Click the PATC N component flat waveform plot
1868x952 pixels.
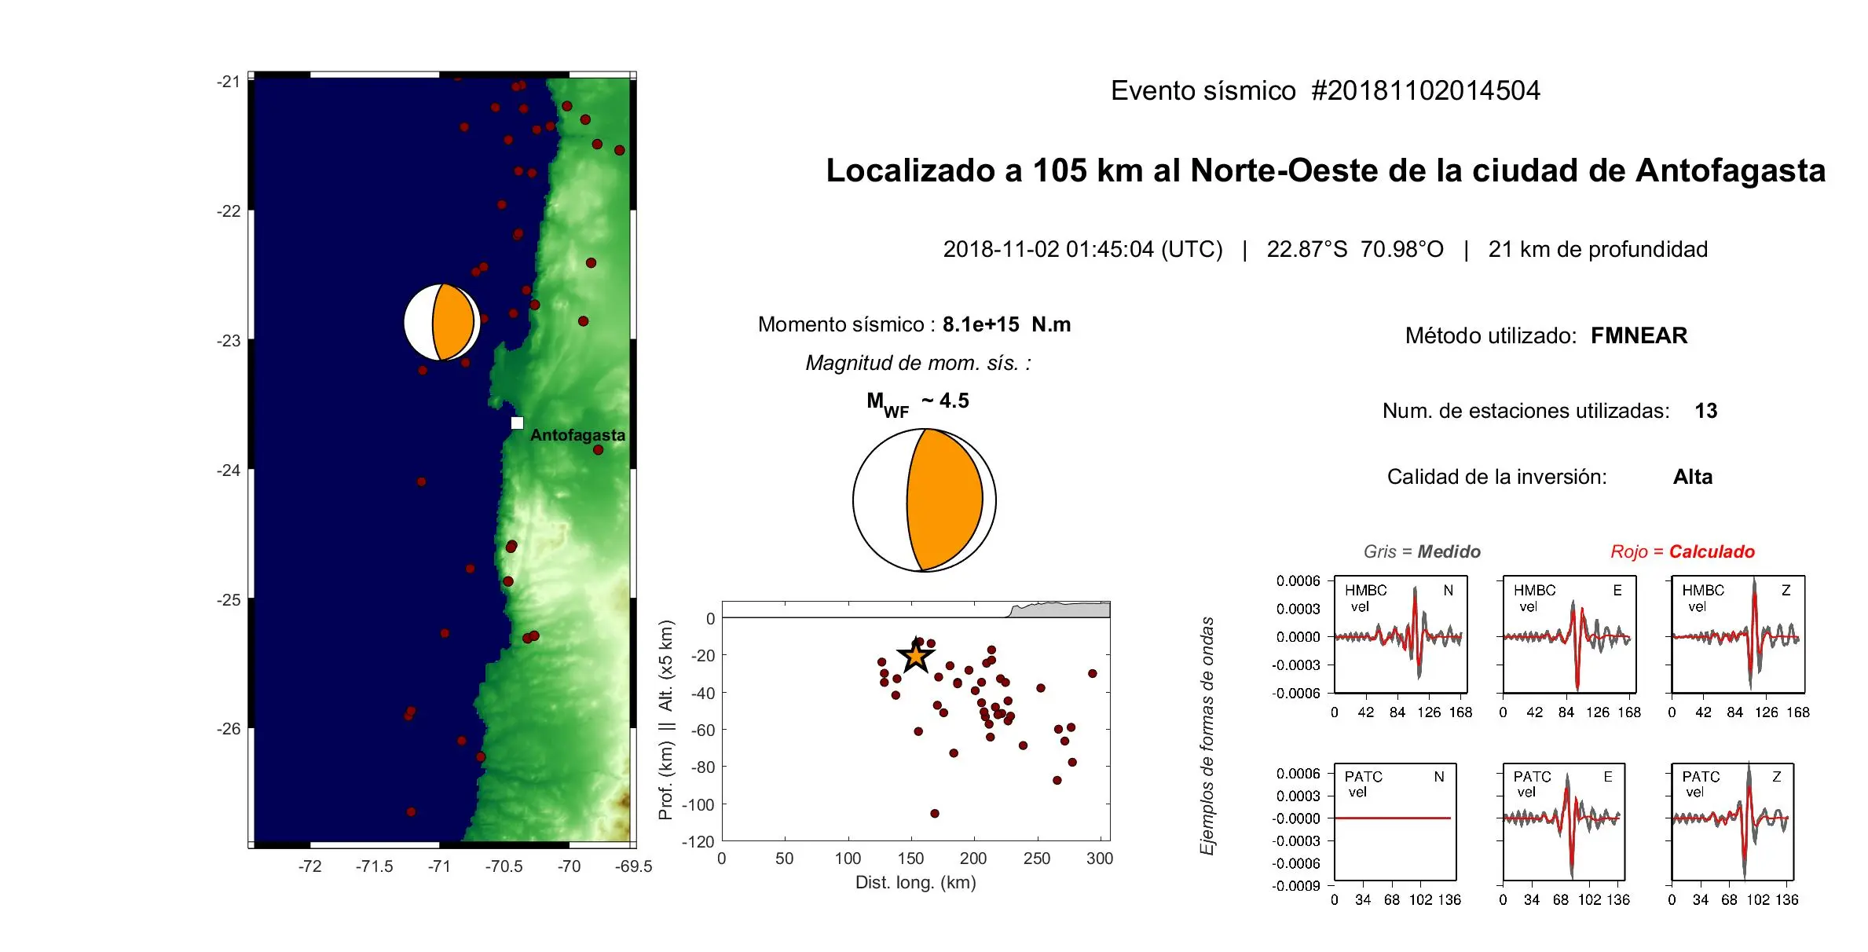(x=1395, y=822)
